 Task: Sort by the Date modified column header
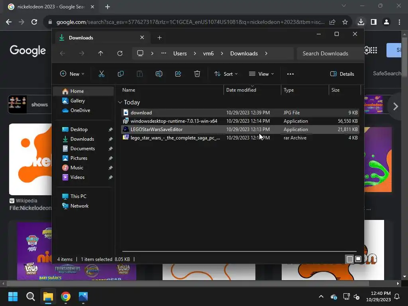tap(252, 90)
